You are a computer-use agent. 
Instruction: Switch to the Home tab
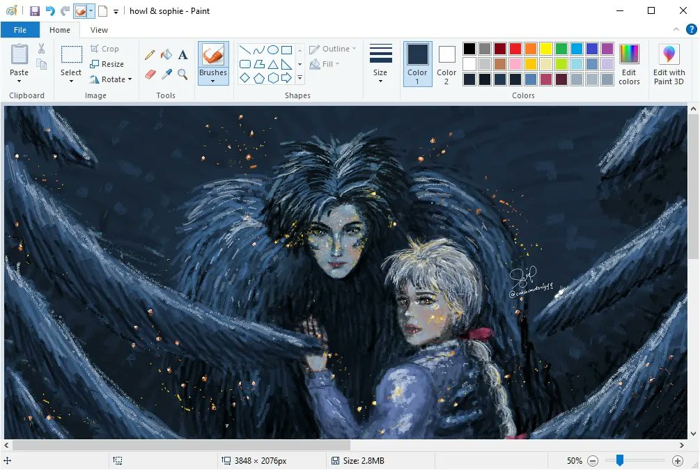pos(60,30)
